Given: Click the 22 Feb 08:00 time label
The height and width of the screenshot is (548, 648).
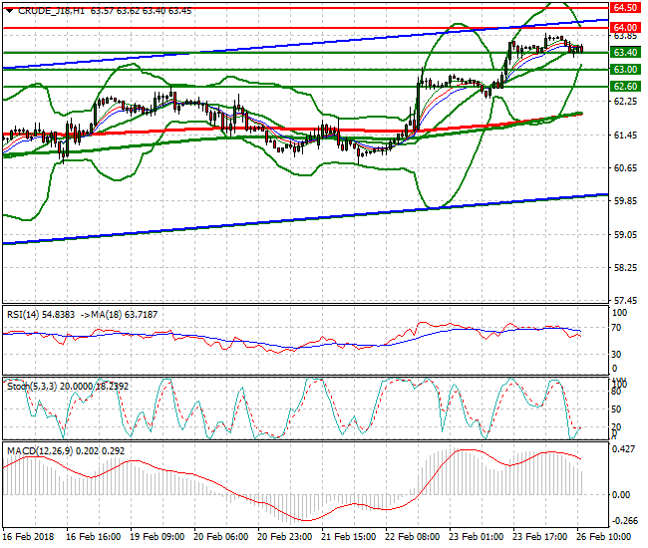Looking at the screenshot, I should 413,537.
